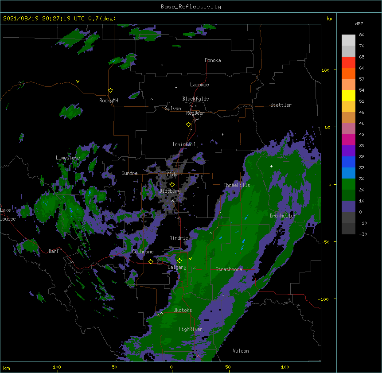Click the yellow V marker northeast of Calgary
Viewport: 382px width, 373px height.
[190, 259]
